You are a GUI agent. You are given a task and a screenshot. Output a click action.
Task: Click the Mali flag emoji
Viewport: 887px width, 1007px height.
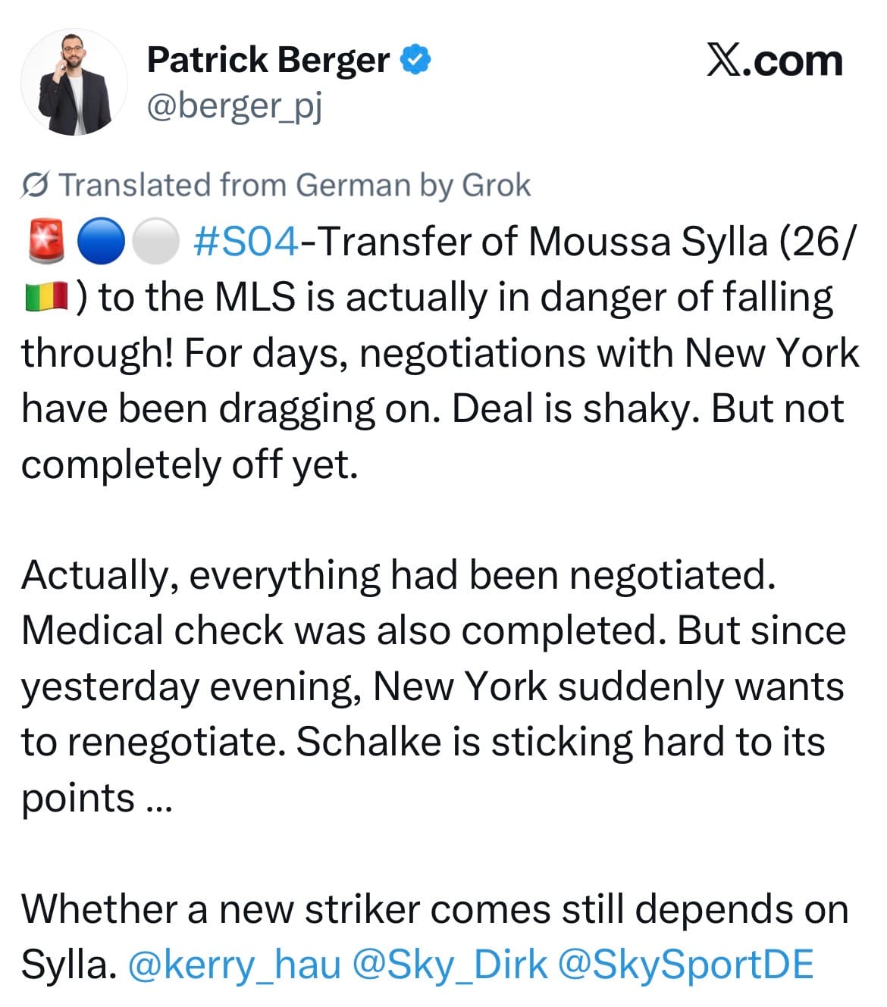47,298
